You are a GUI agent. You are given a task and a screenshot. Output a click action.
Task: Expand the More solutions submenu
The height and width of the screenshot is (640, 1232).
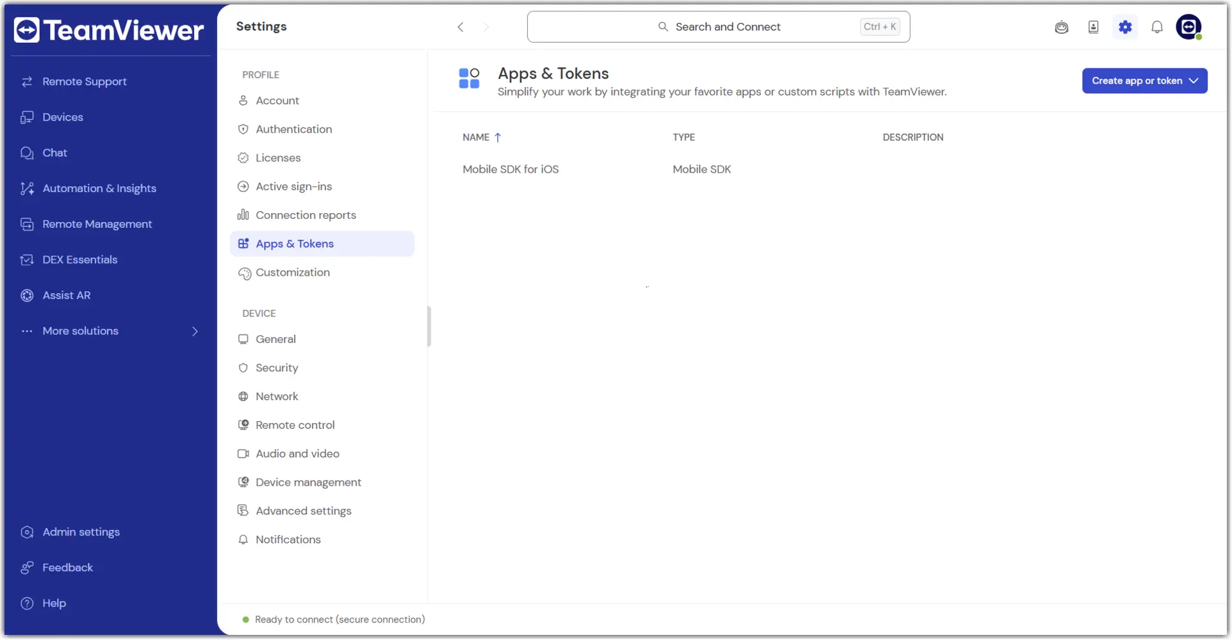click(195, 332)
